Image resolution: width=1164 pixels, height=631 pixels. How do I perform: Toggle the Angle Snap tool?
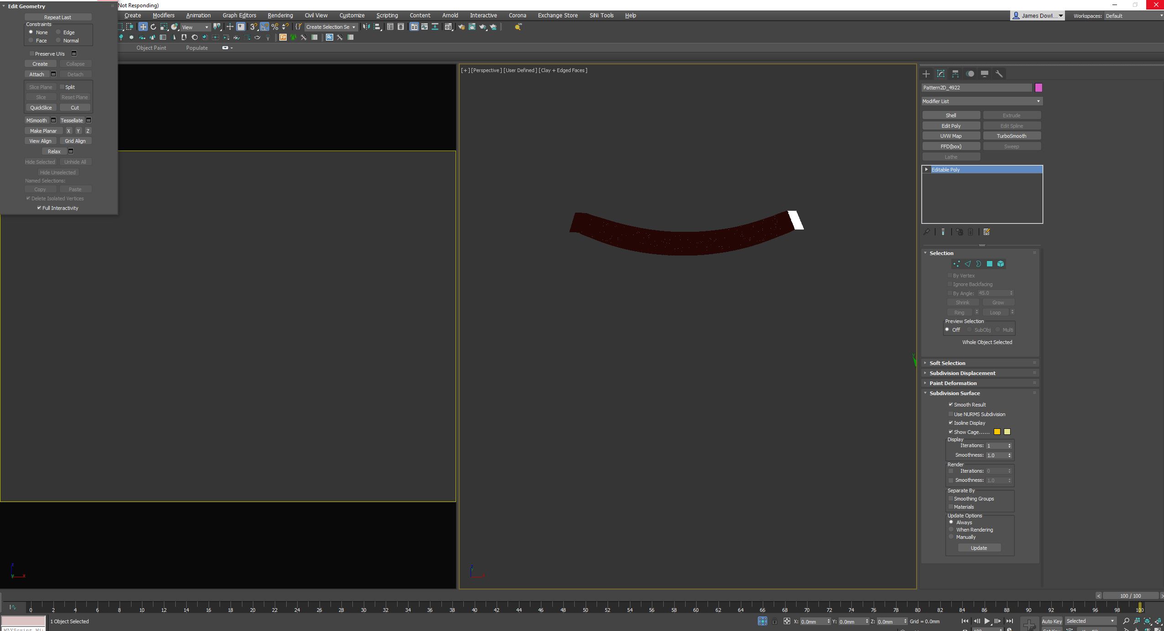click(x=265, y=27)
